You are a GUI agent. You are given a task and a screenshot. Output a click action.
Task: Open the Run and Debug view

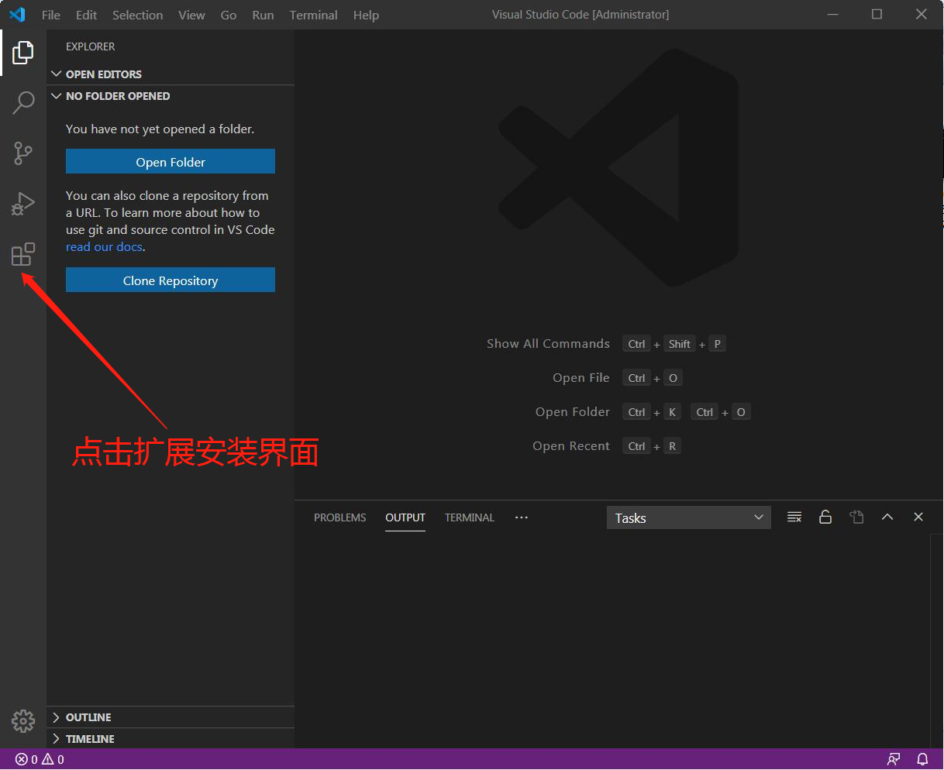(x=23, y=203)
